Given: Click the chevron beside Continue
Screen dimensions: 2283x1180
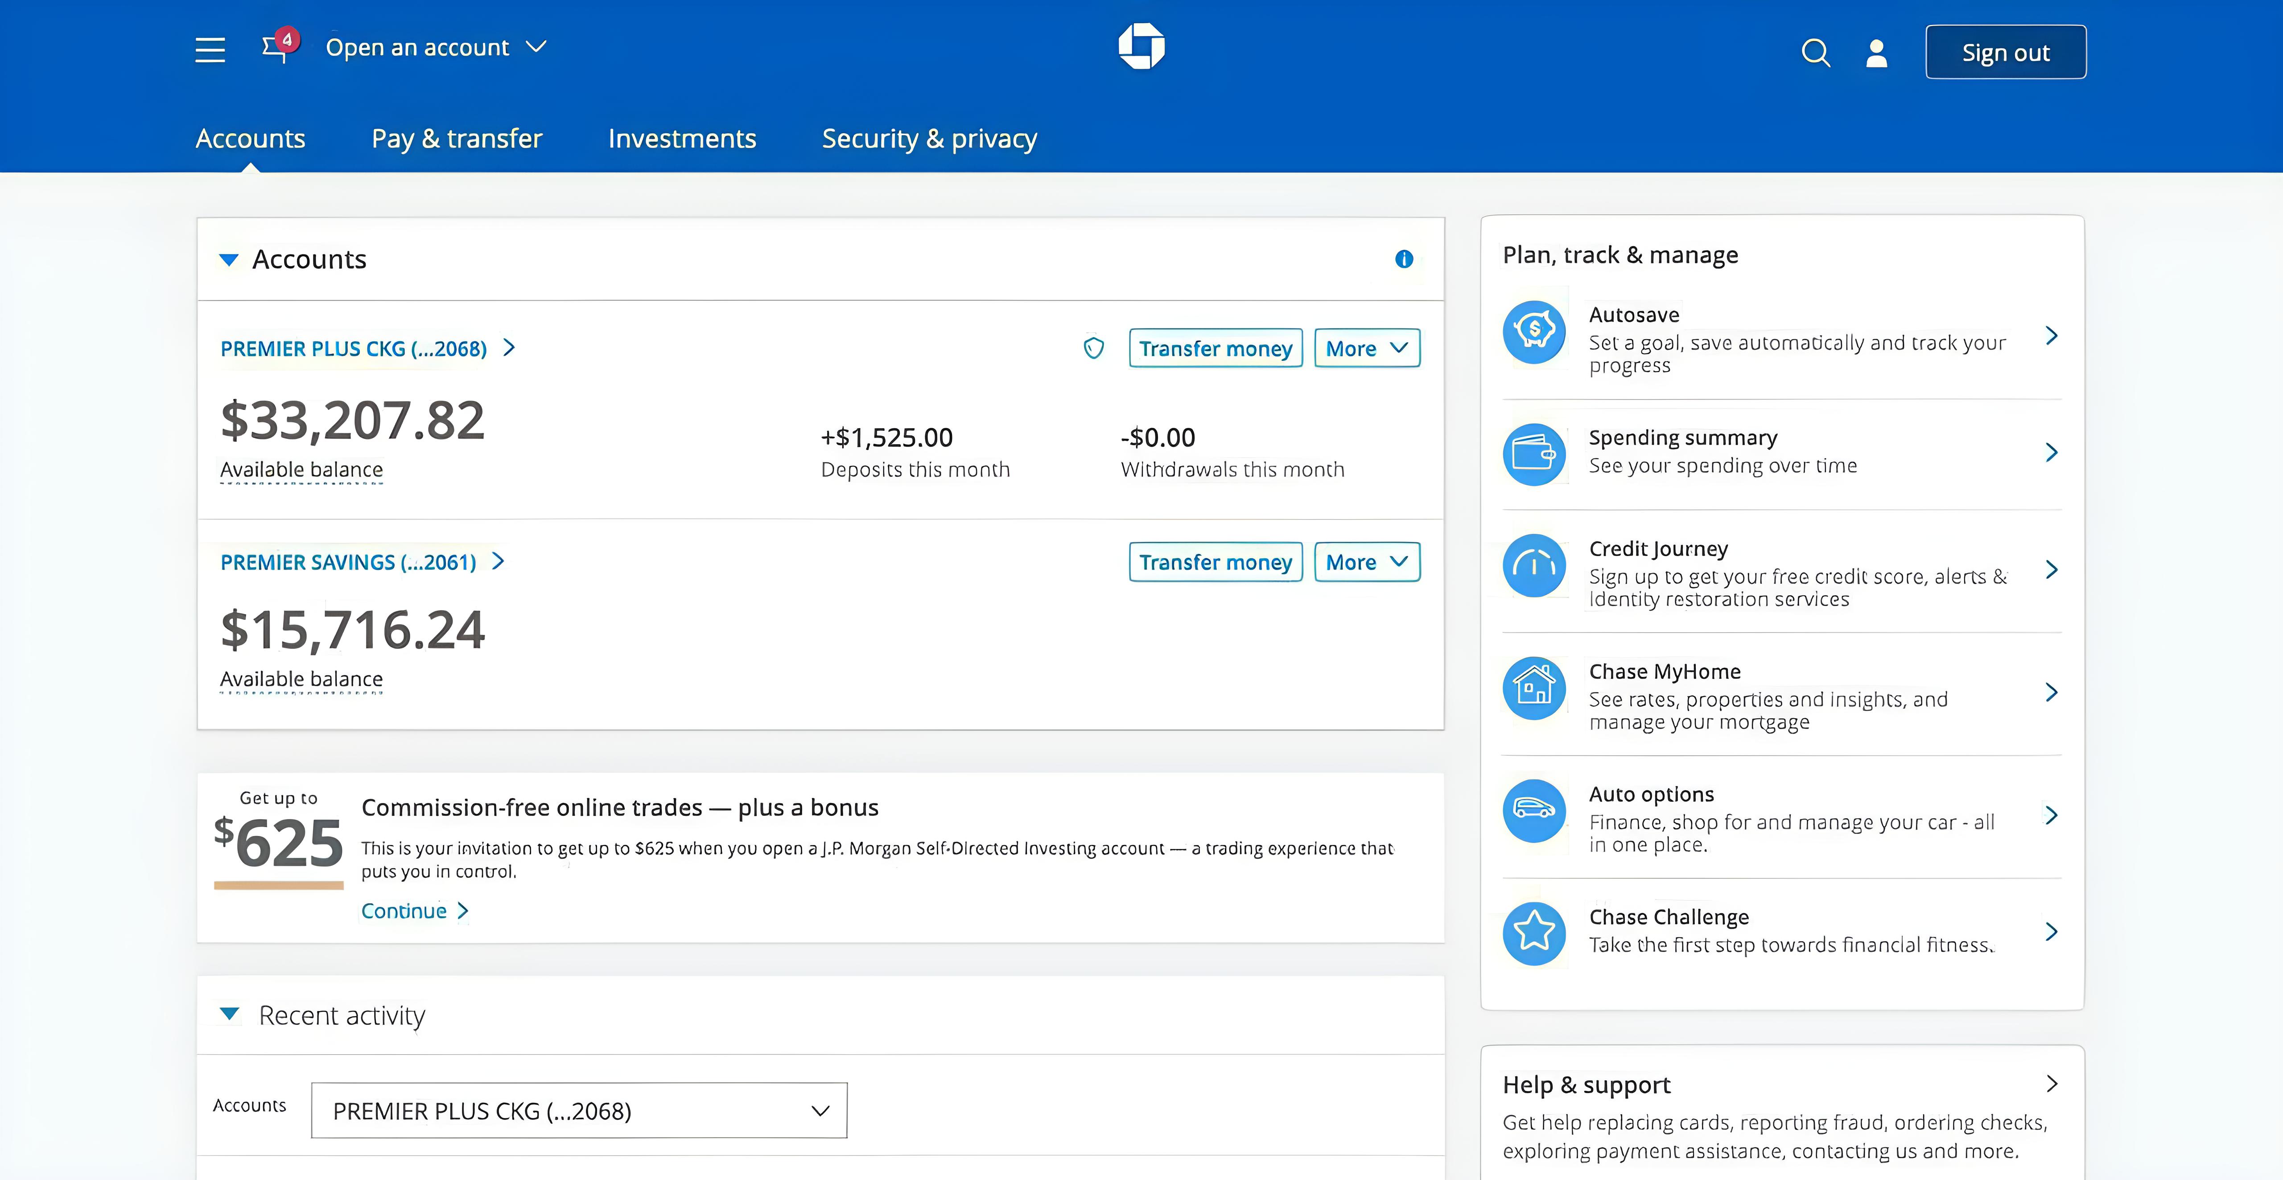Looking at the screenshot, I should pyautogui.click(x=463, y=911).
